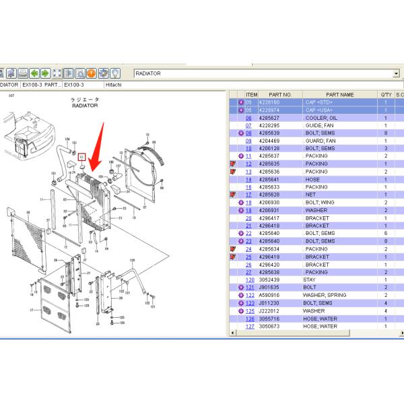
Task: Click the red flag beside item 25
Action: (x=233, y=257)
